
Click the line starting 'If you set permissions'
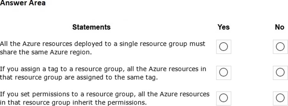tap(105, 94)
